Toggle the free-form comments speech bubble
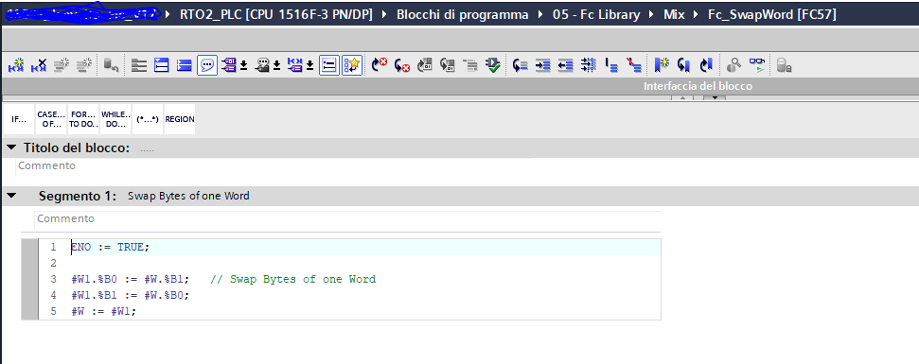 [207, 65]
